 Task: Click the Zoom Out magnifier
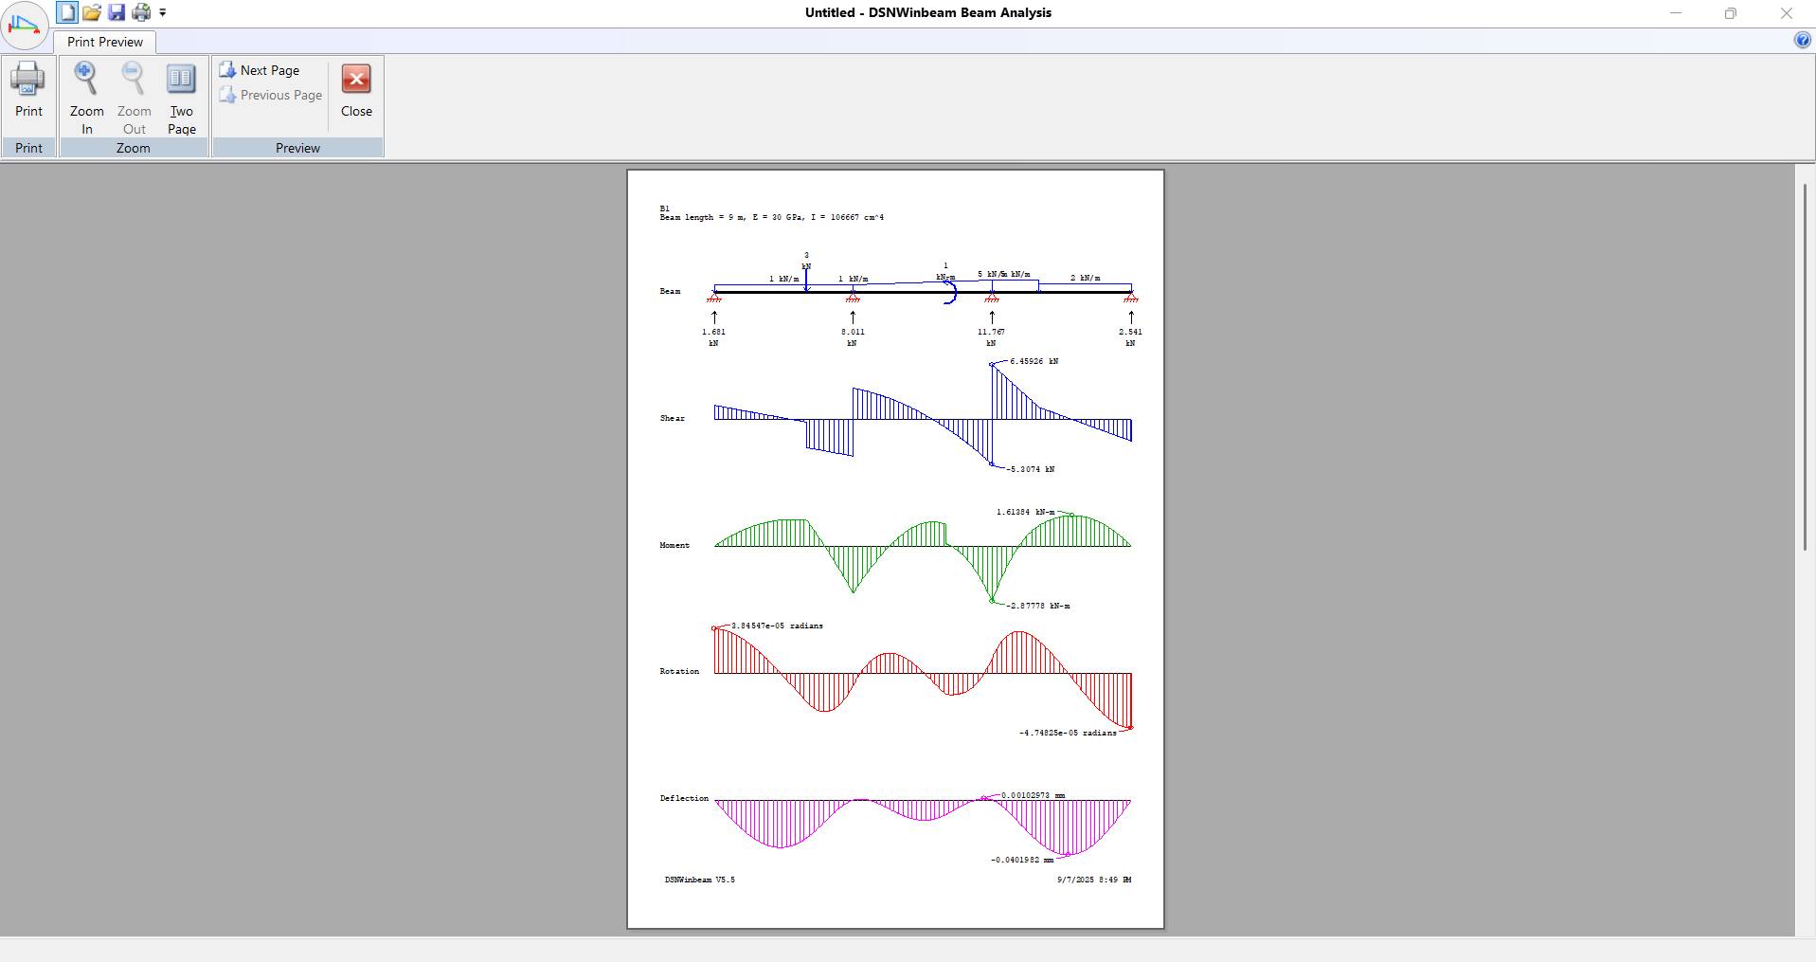134,98
